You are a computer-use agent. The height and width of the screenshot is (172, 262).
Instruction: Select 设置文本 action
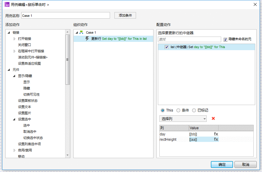click(x=24, y=107)
